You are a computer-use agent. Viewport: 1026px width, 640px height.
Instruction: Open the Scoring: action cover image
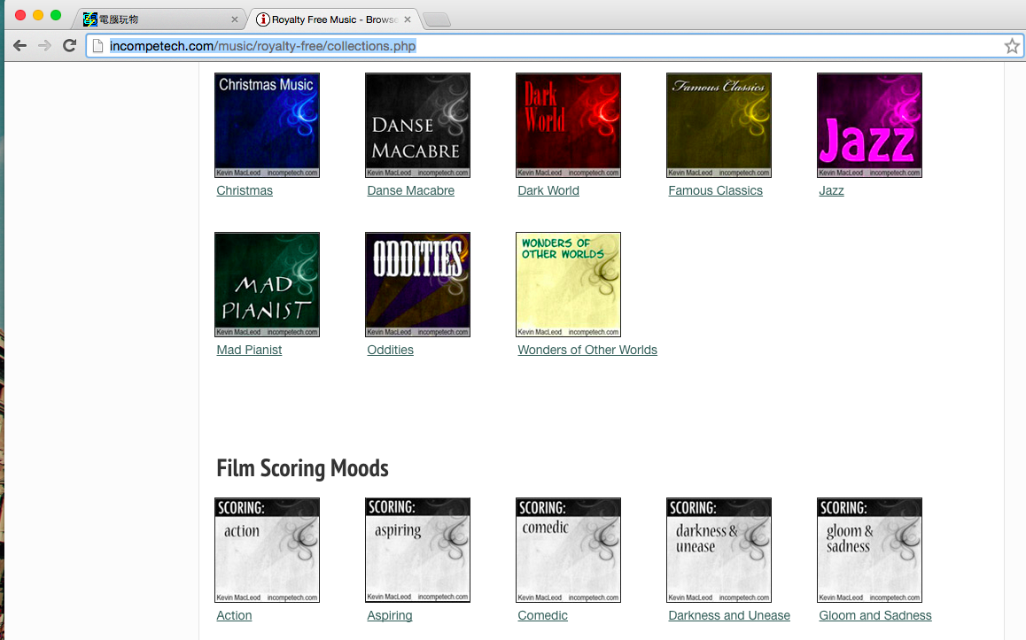(267, 551)
